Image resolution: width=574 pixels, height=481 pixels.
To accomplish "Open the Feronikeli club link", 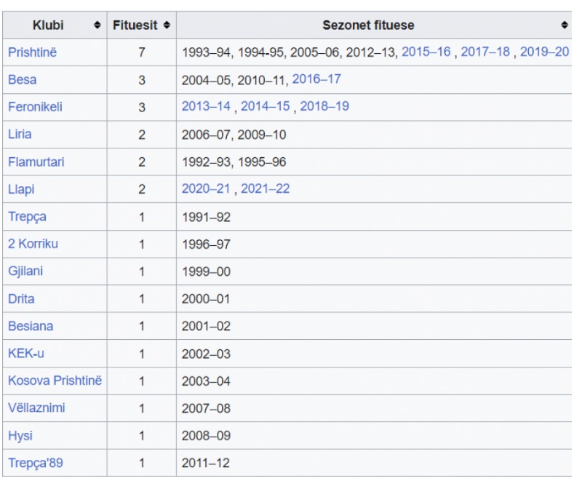I will pos(35,107).
